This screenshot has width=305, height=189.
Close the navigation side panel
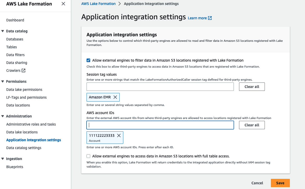point(63,4)
